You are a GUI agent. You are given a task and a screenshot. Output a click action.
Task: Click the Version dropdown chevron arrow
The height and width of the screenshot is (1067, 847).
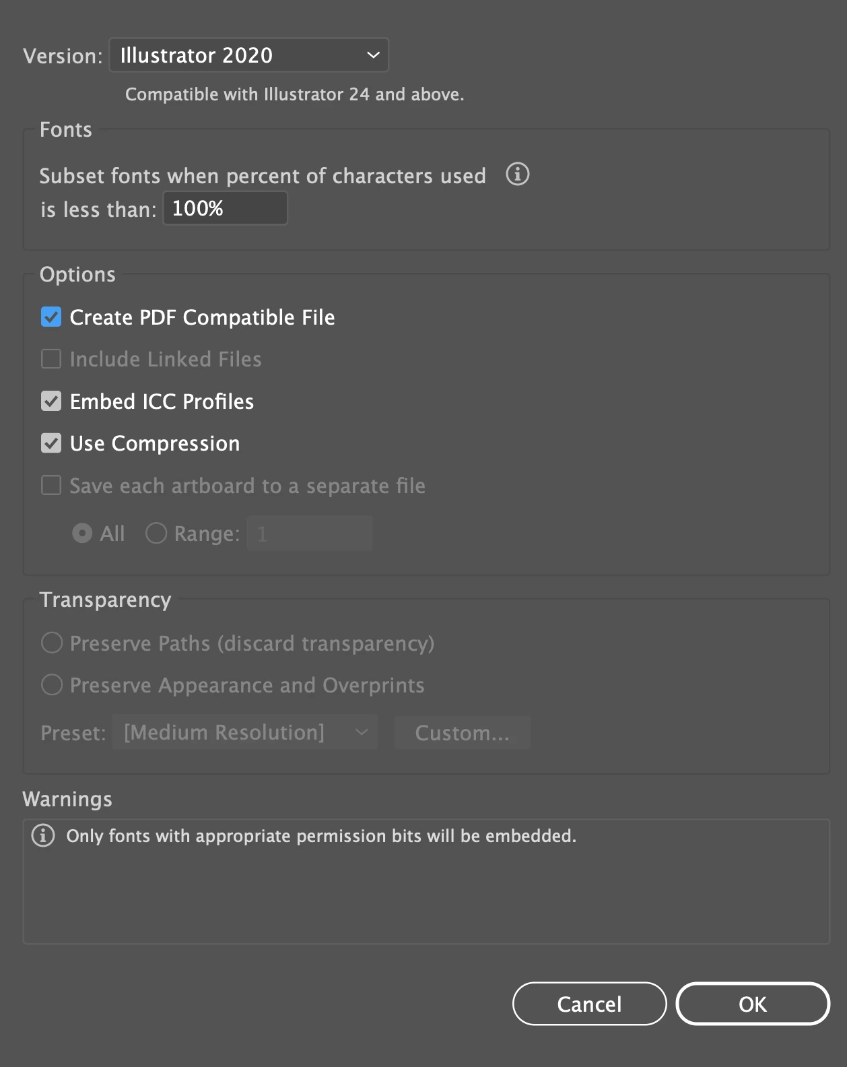[373, 55]
